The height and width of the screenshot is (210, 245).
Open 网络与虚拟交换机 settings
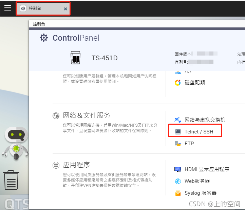point(205,120)
